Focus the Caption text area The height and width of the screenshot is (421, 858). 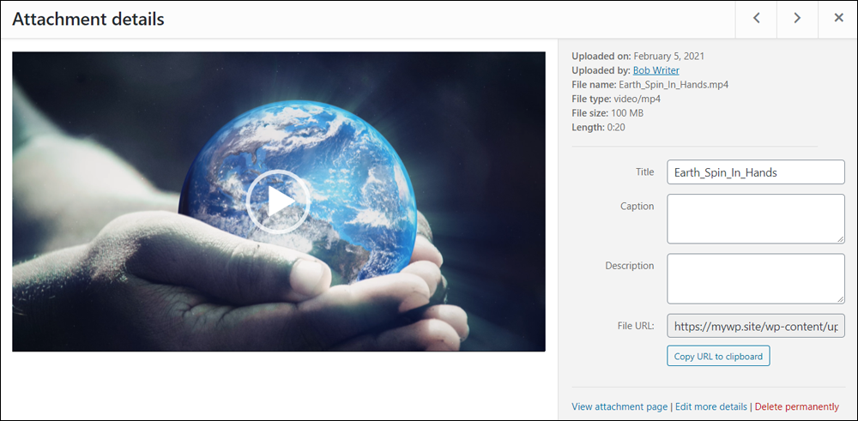[x=756, y=219]
